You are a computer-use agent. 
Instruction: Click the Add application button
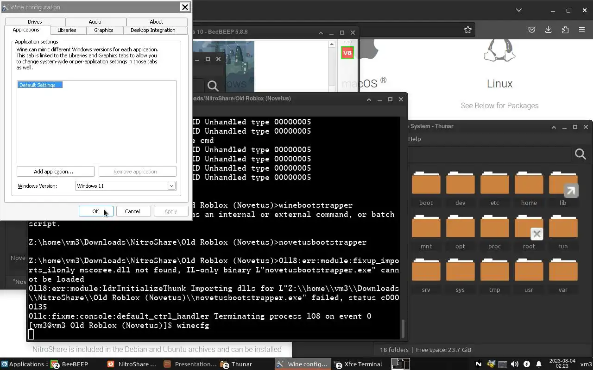(56, 172)
